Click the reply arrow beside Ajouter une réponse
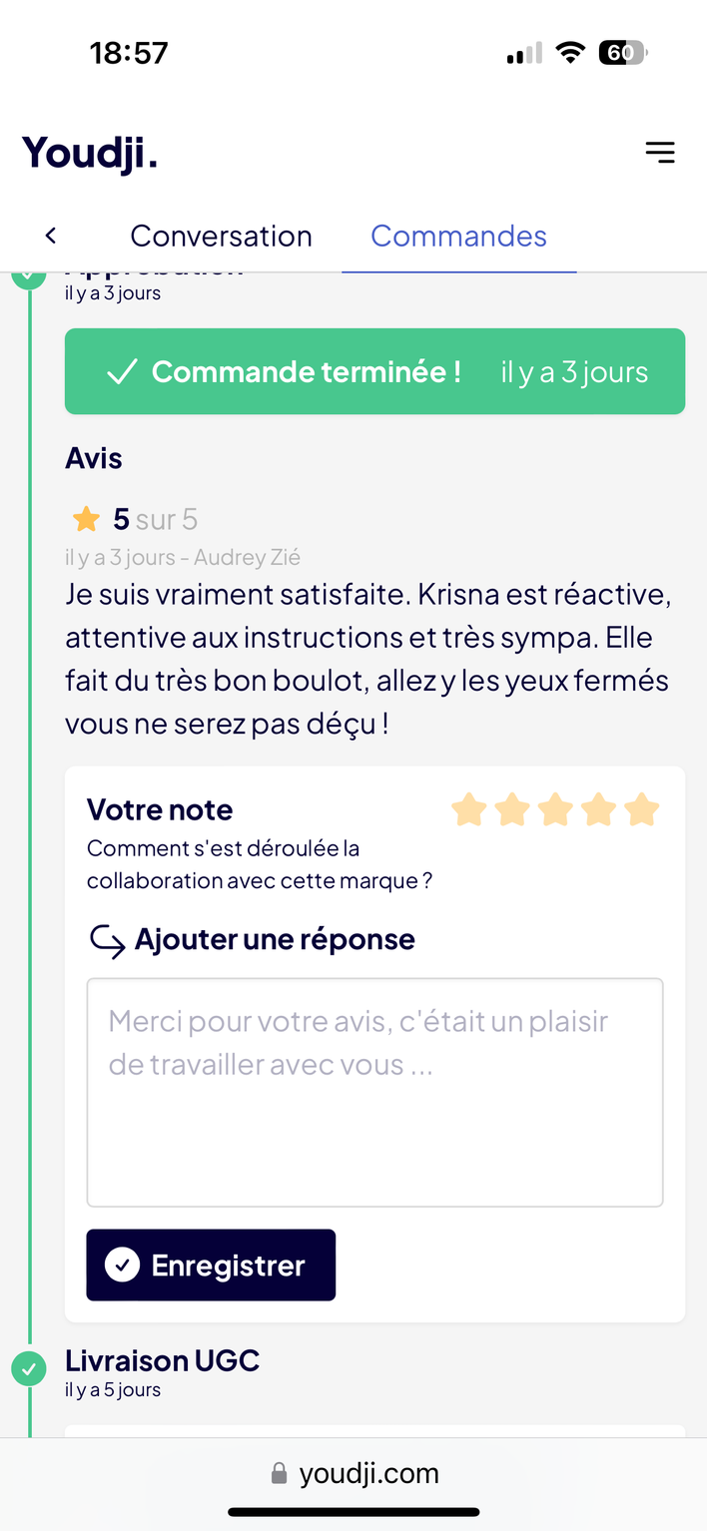This screenshot has height=1531, width=707. tap(107, 940)
